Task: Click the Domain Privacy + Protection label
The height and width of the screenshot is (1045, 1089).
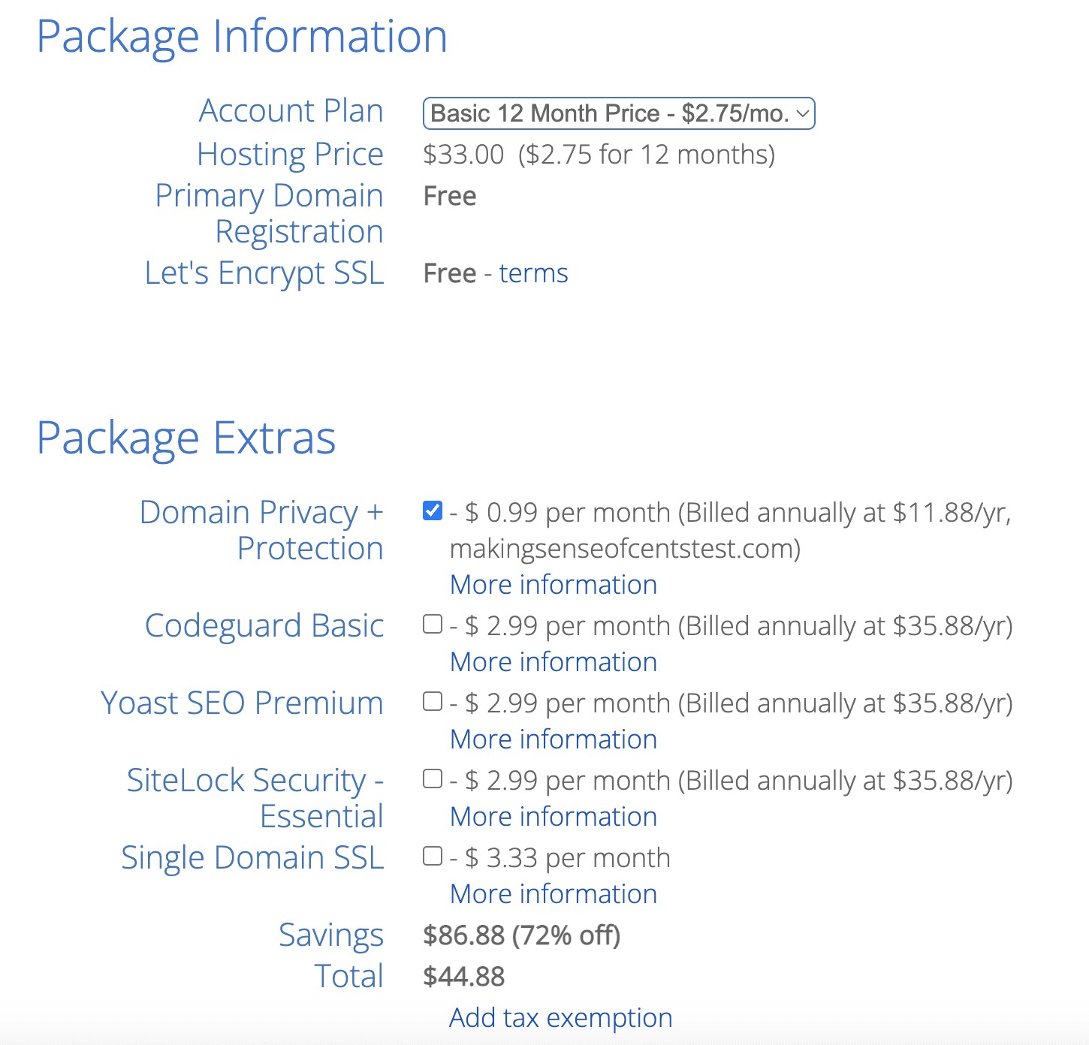Action: (x=261, y=530)
